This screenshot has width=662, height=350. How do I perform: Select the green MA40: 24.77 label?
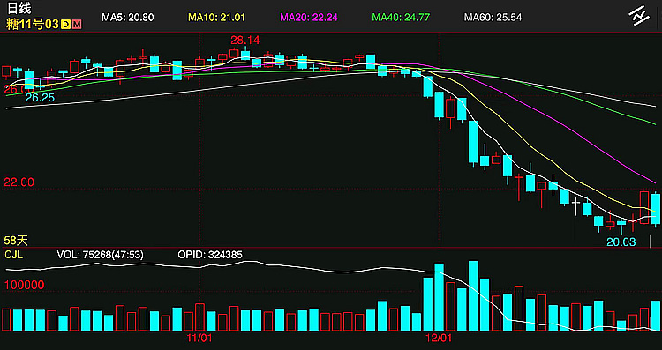400,18
